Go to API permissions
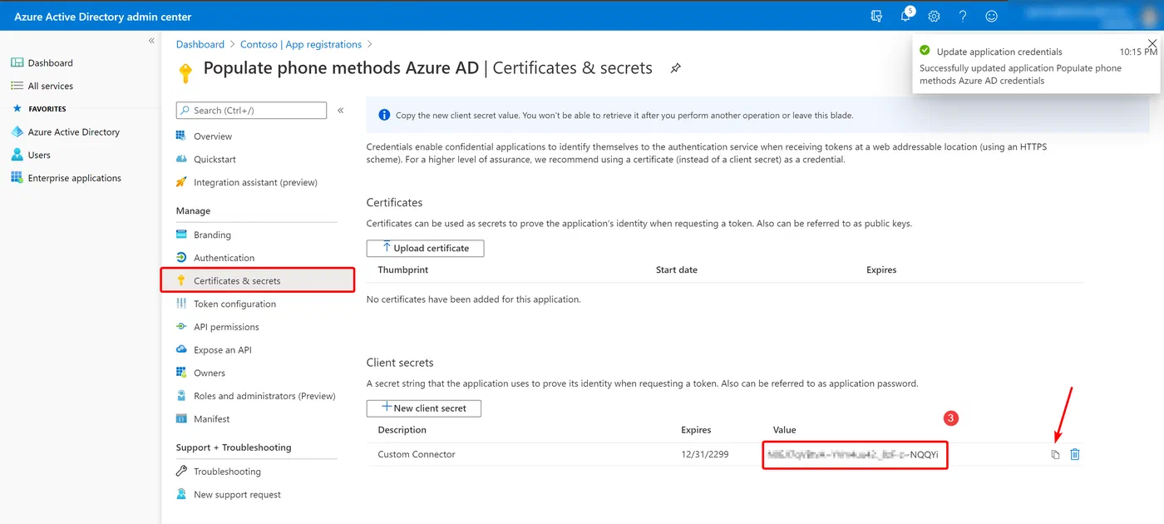 (x=226, y=327)
